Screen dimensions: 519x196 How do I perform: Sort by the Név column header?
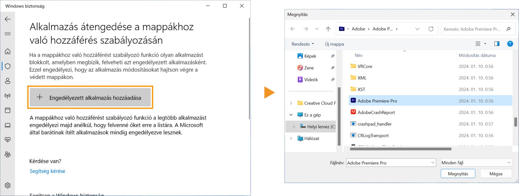pos(358,55)
